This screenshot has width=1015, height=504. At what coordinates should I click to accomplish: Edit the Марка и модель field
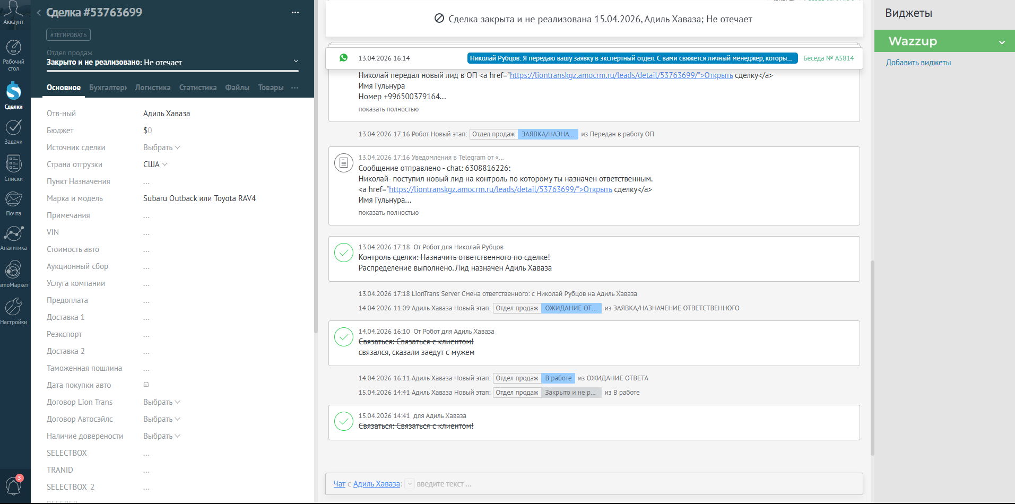199,198
